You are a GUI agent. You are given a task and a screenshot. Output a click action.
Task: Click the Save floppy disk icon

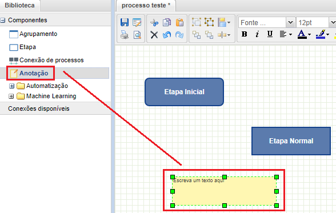[x=125, y=22]
